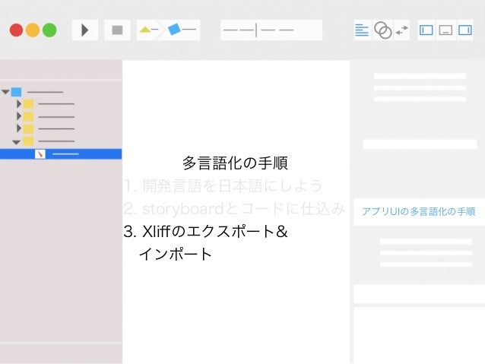Click the Stop button in toolbar
Viewport: 485px width, 364px height.
pos(117,30)
